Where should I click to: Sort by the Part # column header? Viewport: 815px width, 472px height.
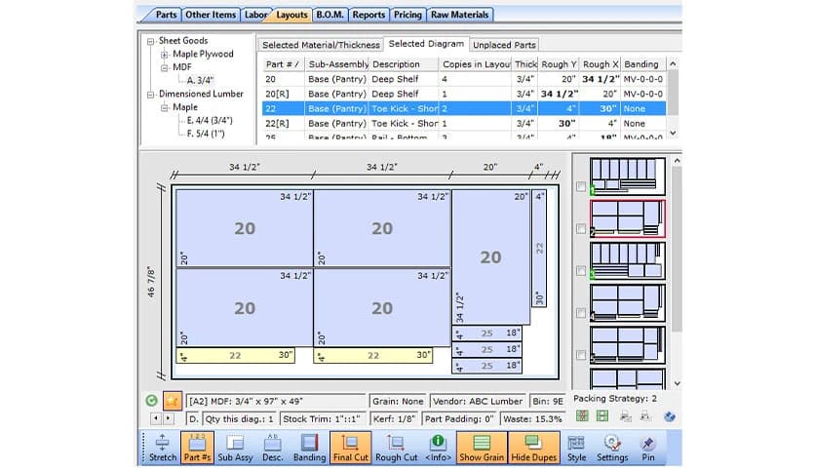[x=284, y=64]
